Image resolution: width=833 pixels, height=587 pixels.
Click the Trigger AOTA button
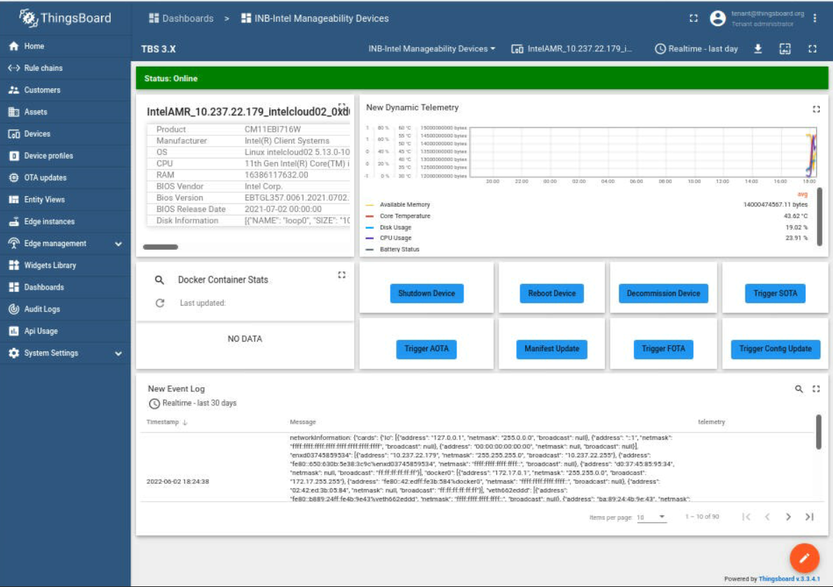click(426, 349)
